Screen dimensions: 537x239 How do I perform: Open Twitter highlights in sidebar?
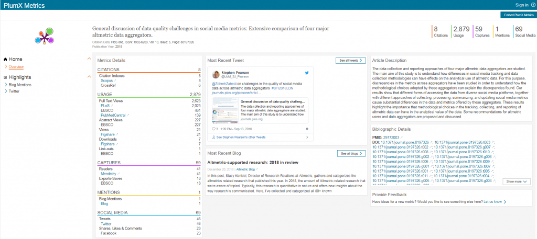pyautogui.click(x=14, y=91)
